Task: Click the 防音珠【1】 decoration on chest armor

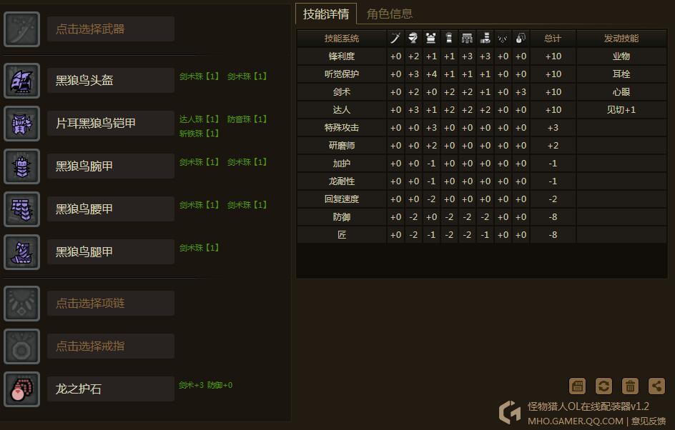Action: click(247, 119)
